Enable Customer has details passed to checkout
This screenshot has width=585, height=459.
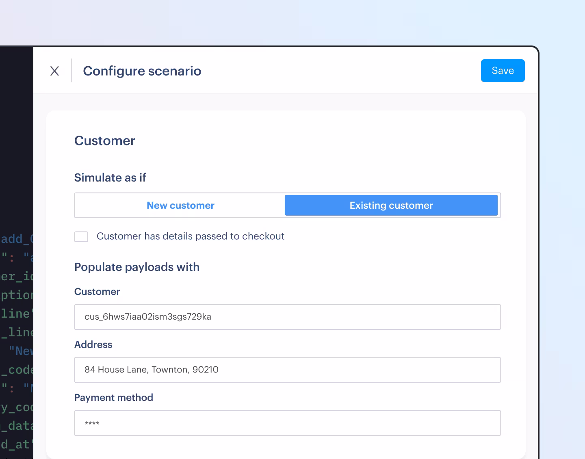[81, 236]
